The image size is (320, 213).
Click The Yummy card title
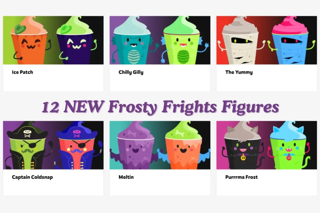(x=239, y=72)
